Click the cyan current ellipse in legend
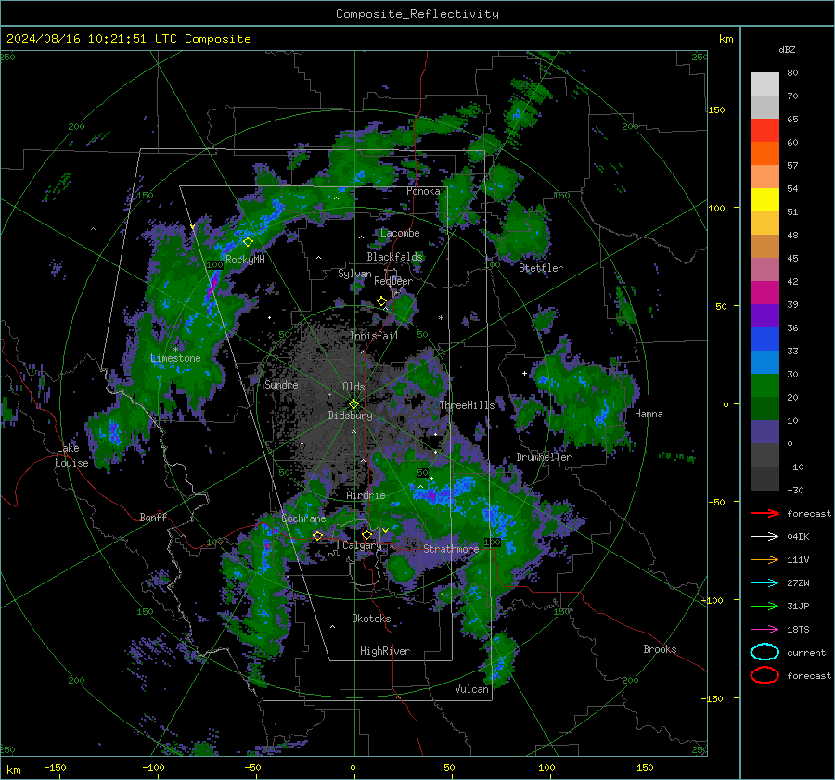 coord(764,652)
